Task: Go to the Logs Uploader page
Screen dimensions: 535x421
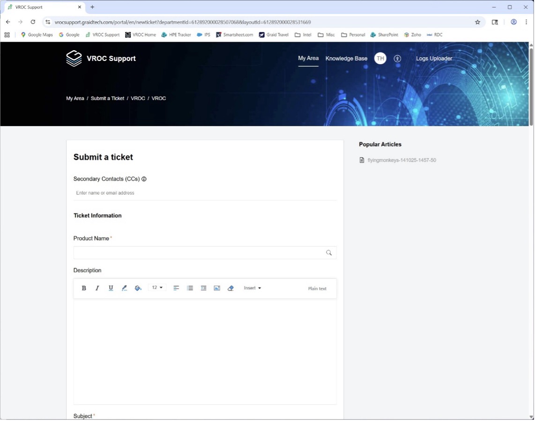Action: point(434,59)
